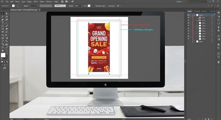The width and height of the screenshot is (221, 120).
Task: Expand the bottom Layers group
Action: tap(194, 42)
